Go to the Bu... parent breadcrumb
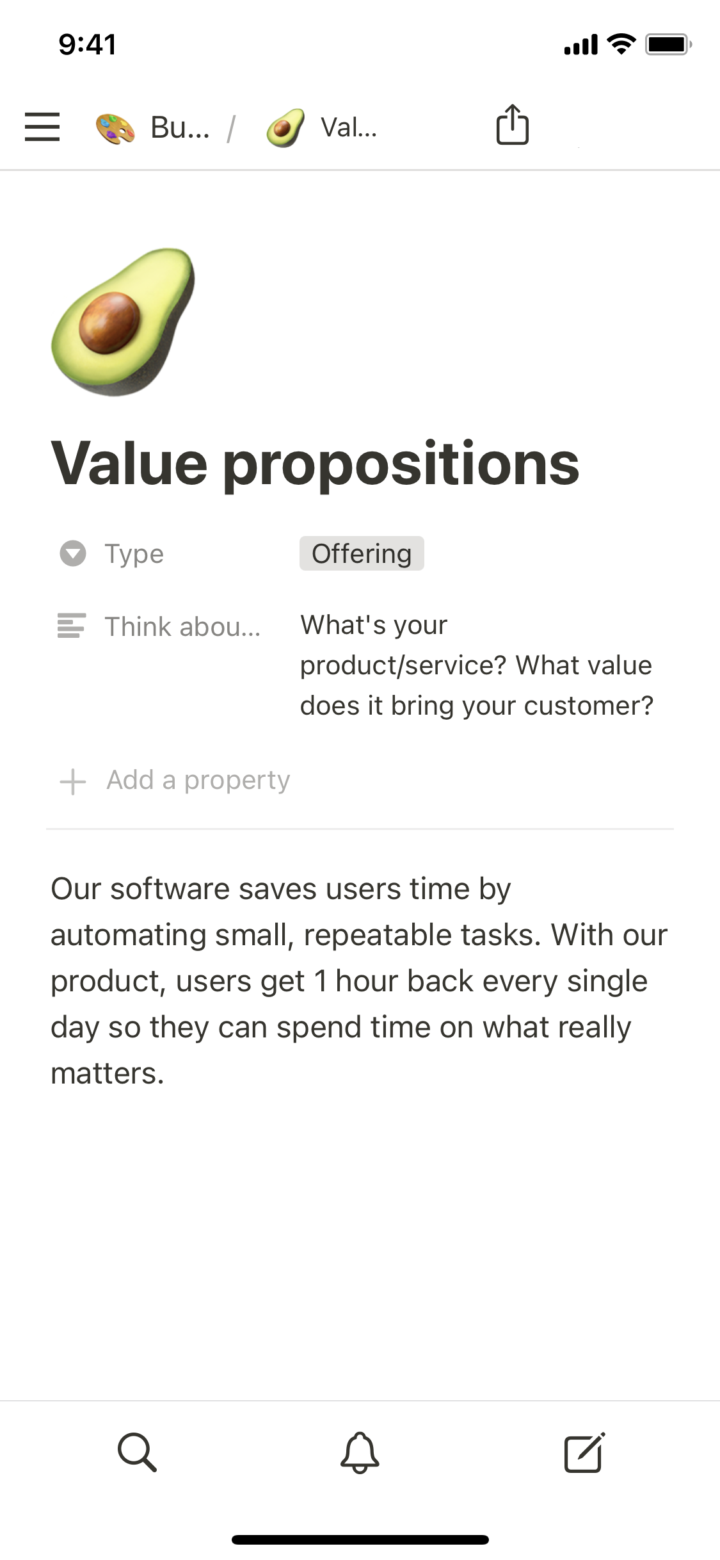The width and height of the screenshot is (720, 1560). (x=180, y=127)
